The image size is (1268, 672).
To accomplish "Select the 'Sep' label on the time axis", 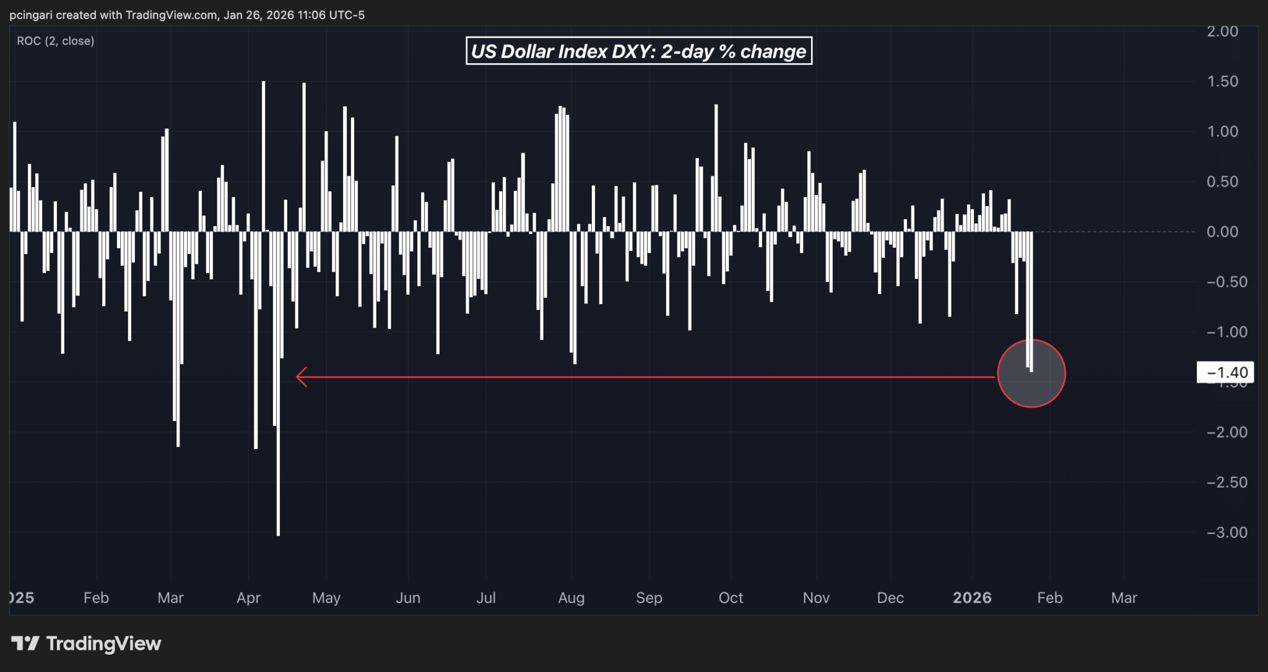I will pyautogui.click(x=649, y=598).
